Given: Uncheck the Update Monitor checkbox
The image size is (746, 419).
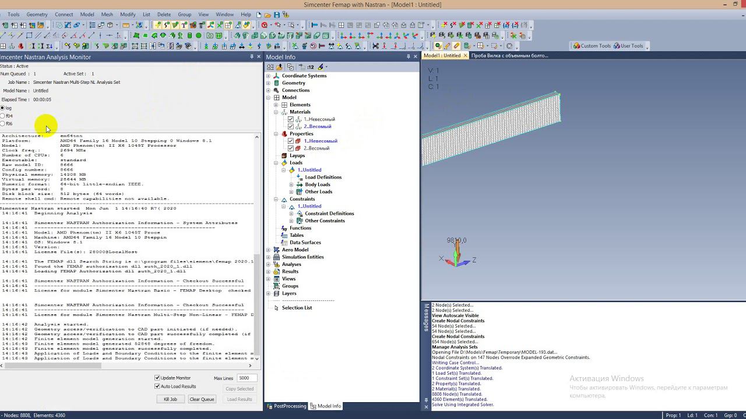Looking at the screenshot, I should point(157,378).
